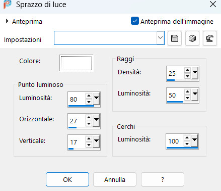The height and width of the screenshot is (191, 221).
Task: Decrease Verticale value with down arrow
Action: coord(89,145)
